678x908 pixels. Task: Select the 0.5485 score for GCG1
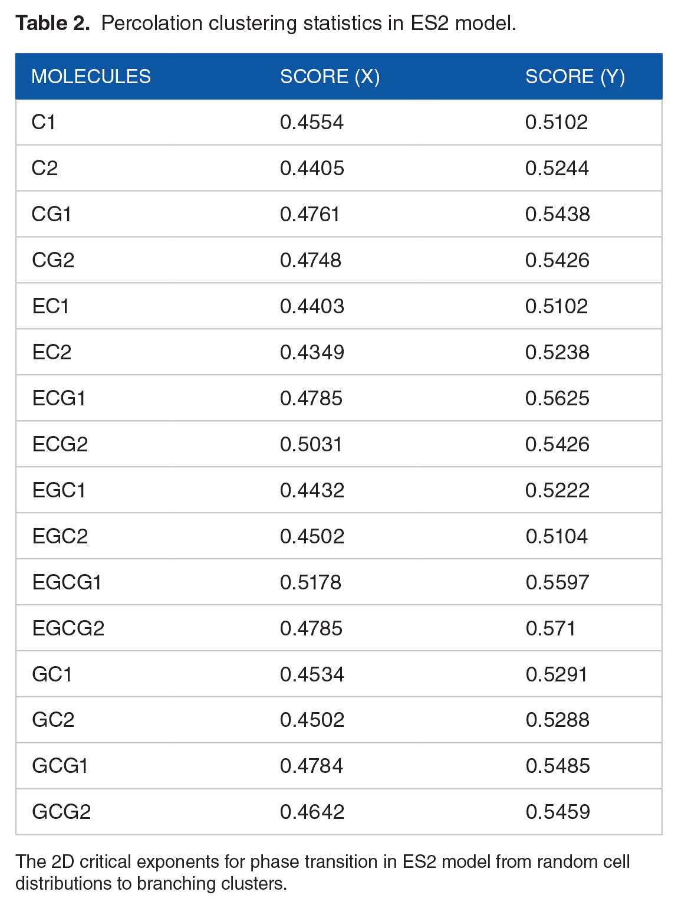click(557, 766)
